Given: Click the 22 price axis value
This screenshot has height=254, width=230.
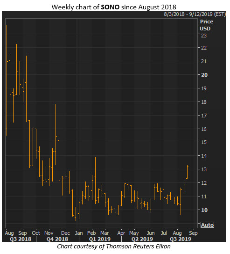Looking at the screenshot, I should point(204,48).
